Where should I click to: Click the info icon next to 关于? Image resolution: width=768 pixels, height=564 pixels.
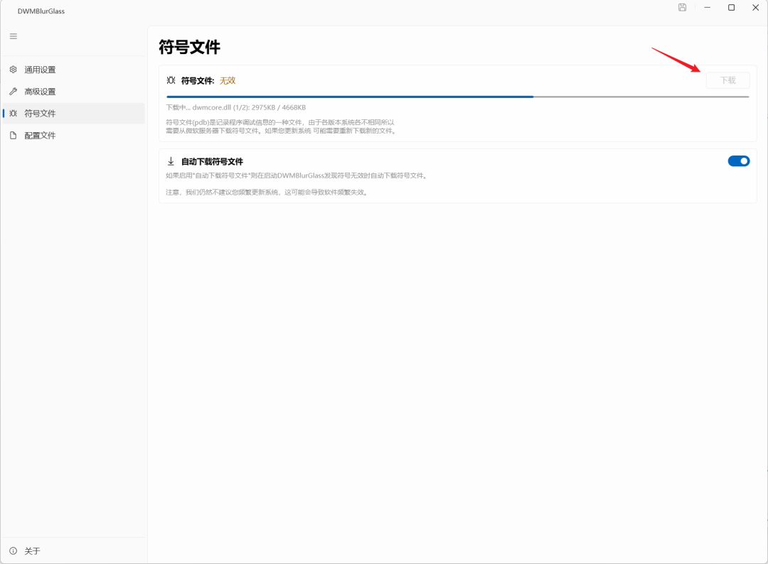point(12,551)
